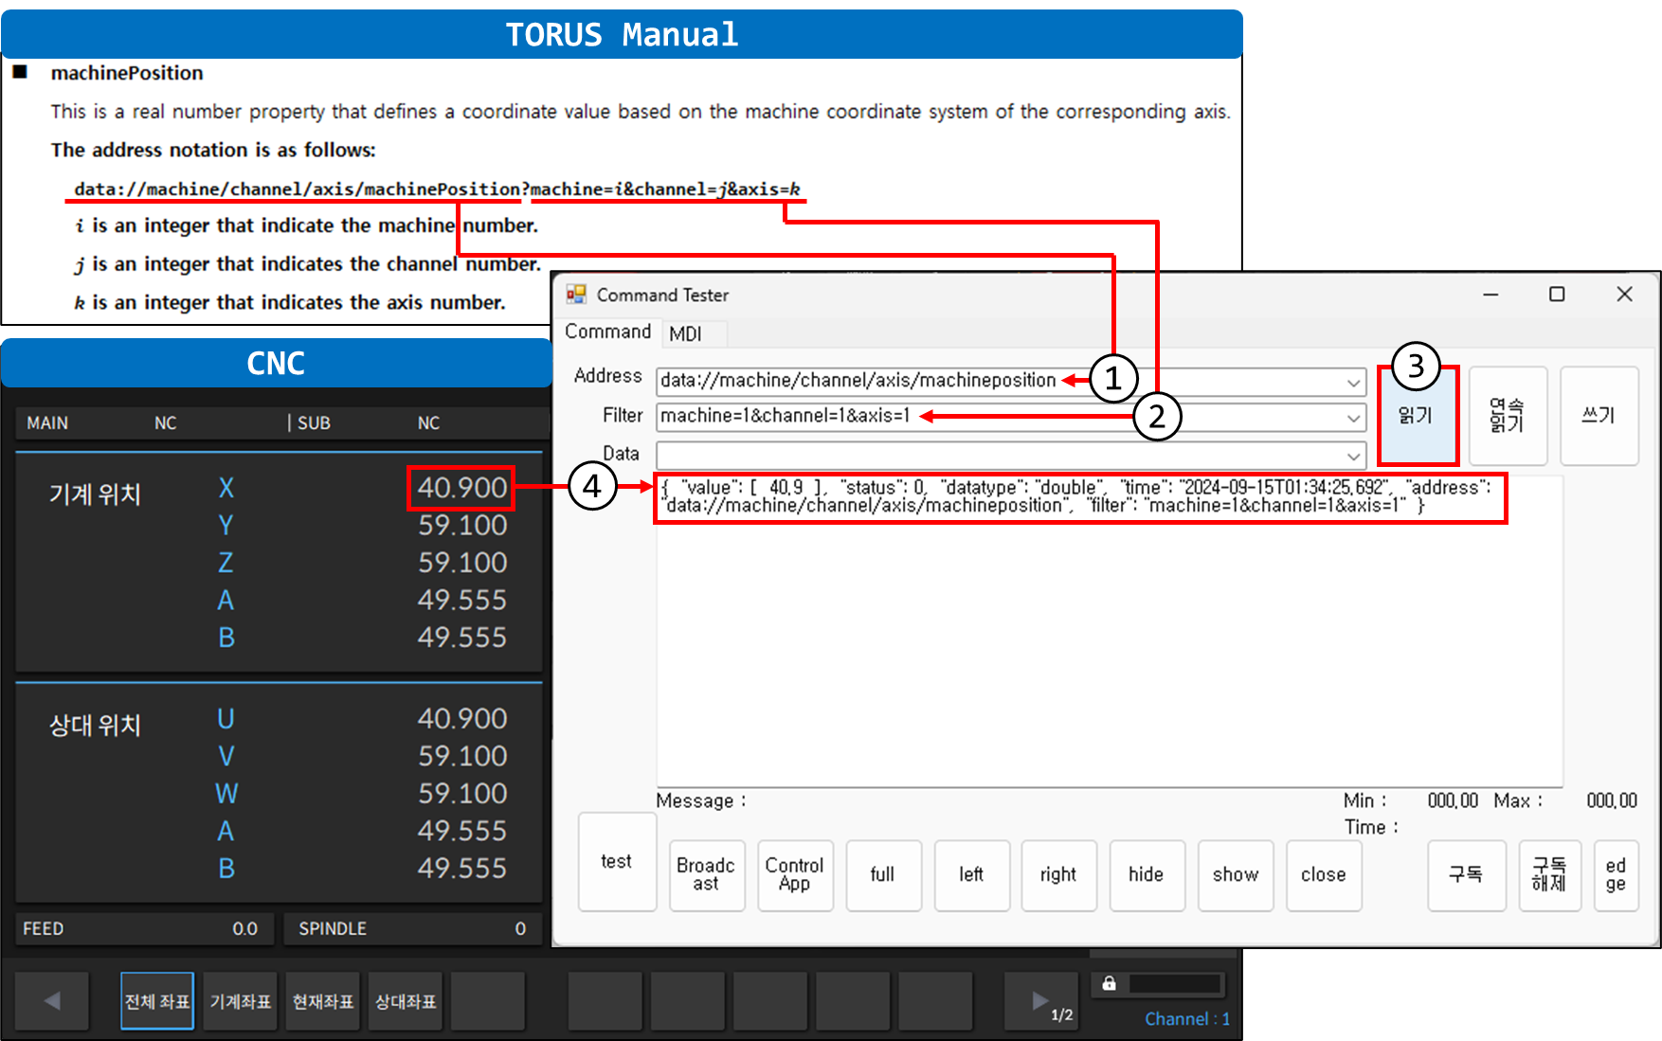Minimize the Command Tester window

[1490, 295]
